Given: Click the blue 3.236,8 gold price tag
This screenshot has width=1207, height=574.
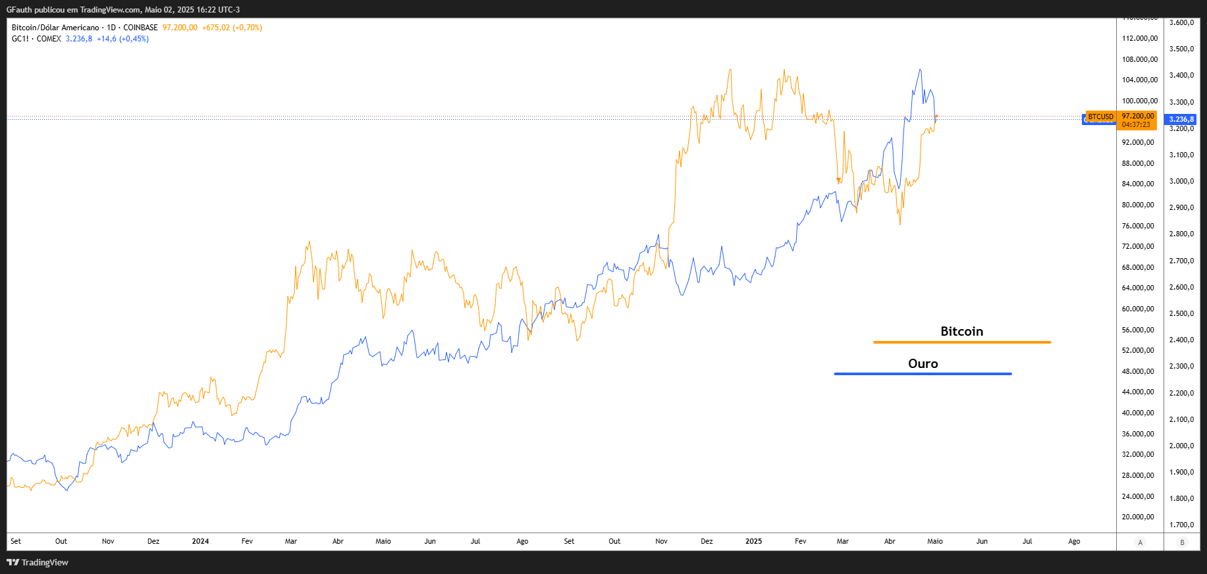Looking at the screenshot, I should [1181, 119].
